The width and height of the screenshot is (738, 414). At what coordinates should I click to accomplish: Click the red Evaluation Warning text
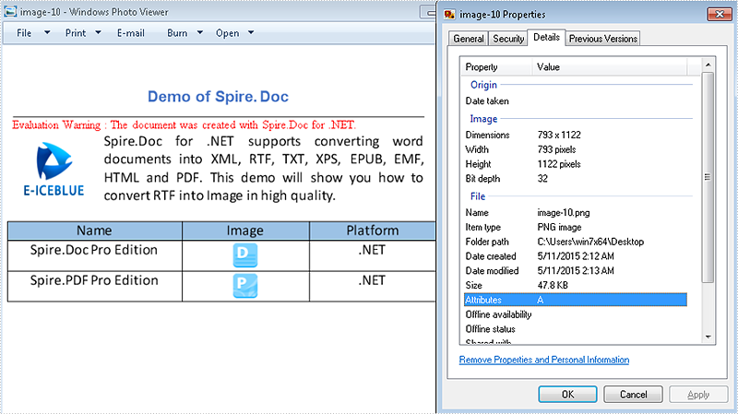(184, 124)
